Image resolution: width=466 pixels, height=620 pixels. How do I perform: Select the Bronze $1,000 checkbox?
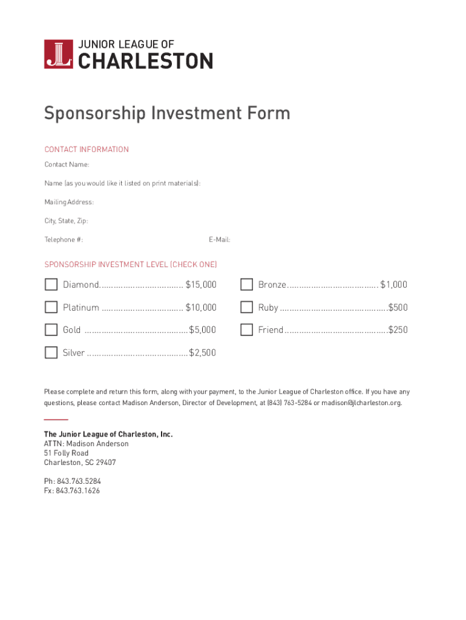[x=246, y=285]
